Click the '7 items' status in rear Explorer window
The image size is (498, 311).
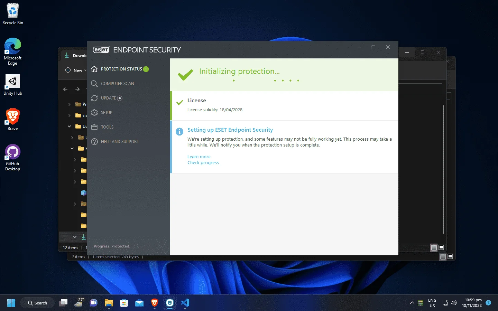79,257
